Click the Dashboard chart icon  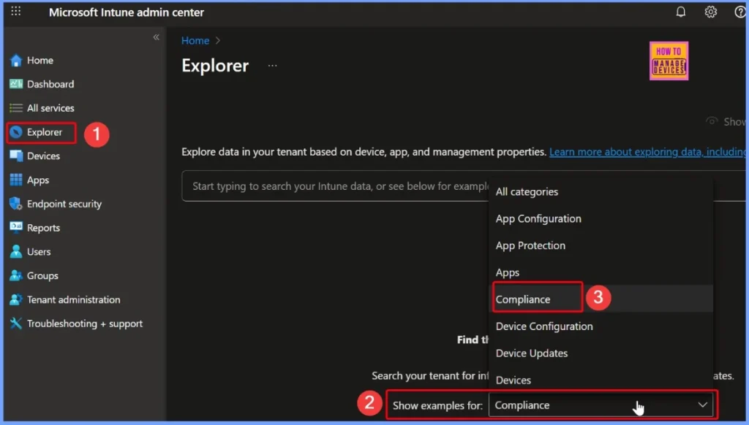pyautogui.click(x=16, y=85)
